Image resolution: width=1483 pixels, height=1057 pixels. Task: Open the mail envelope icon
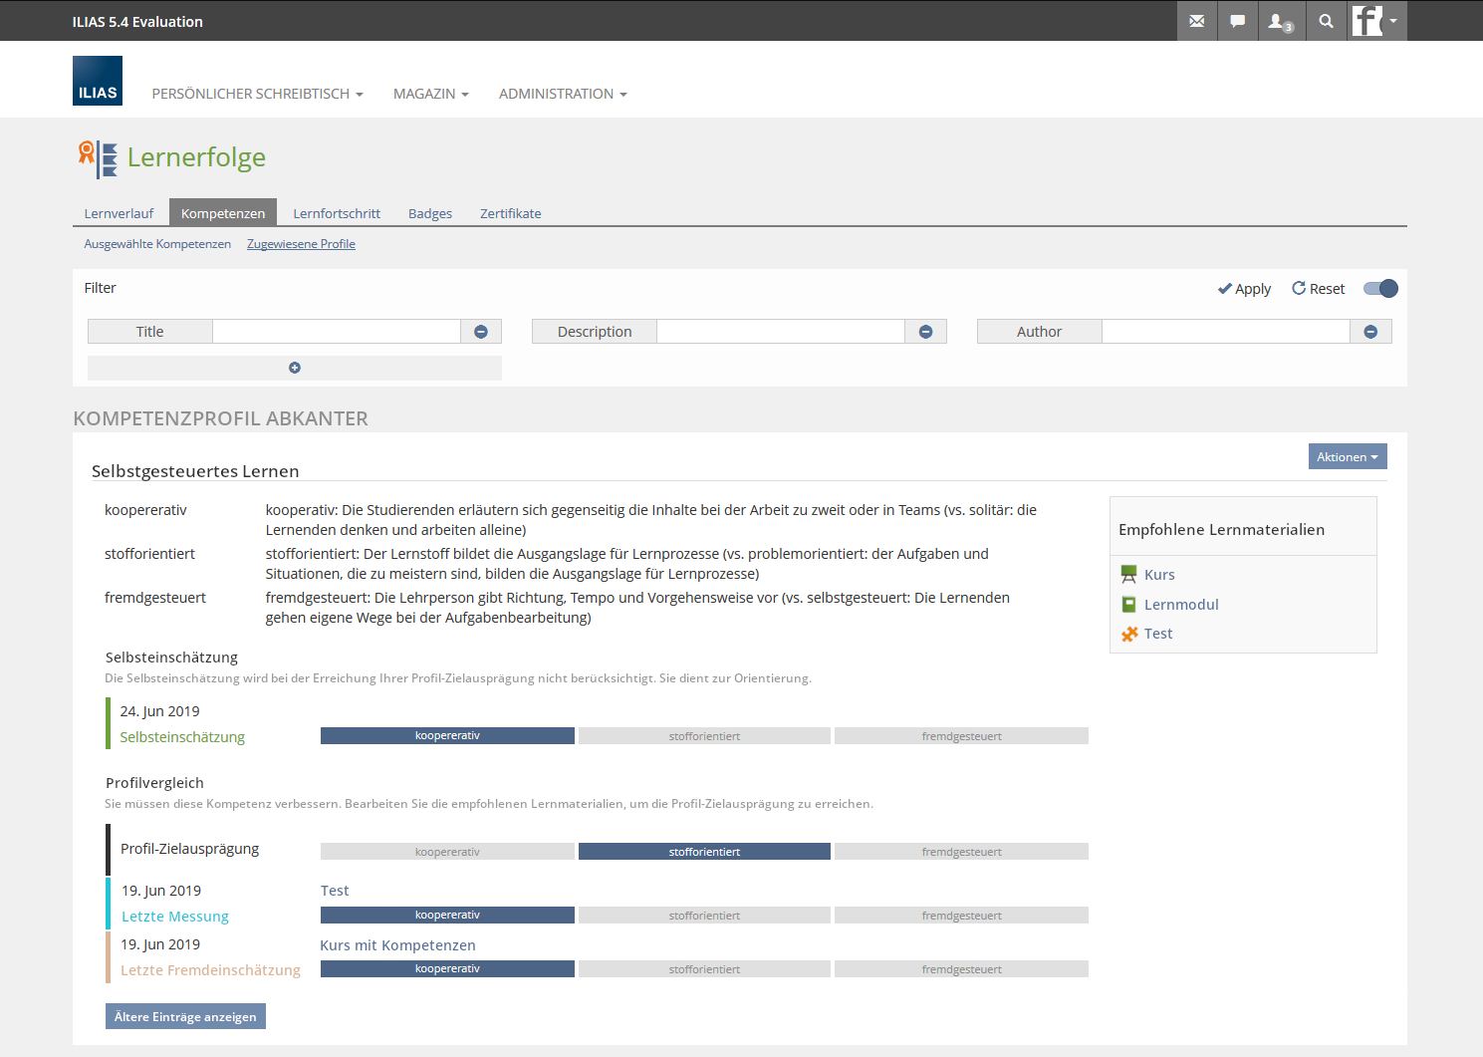point(1196,21)
